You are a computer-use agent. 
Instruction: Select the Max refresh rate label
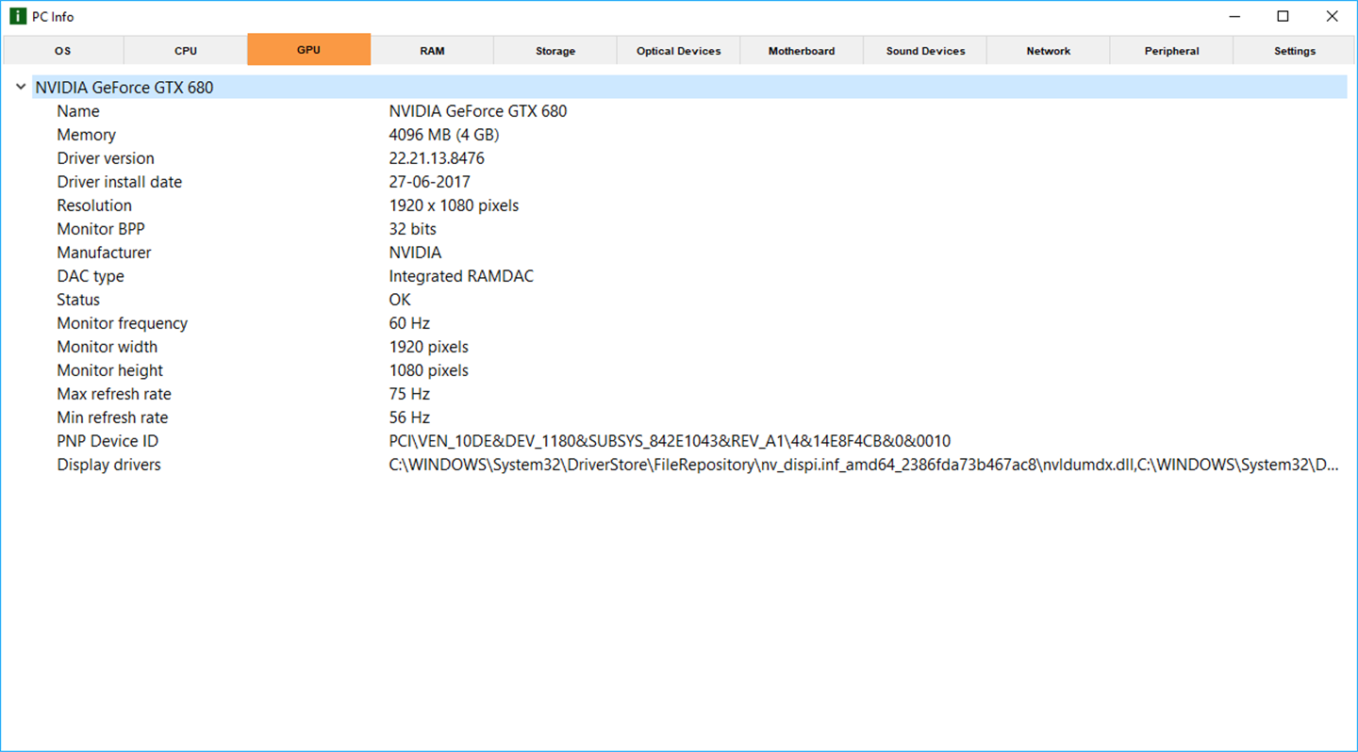pos(114,394)
